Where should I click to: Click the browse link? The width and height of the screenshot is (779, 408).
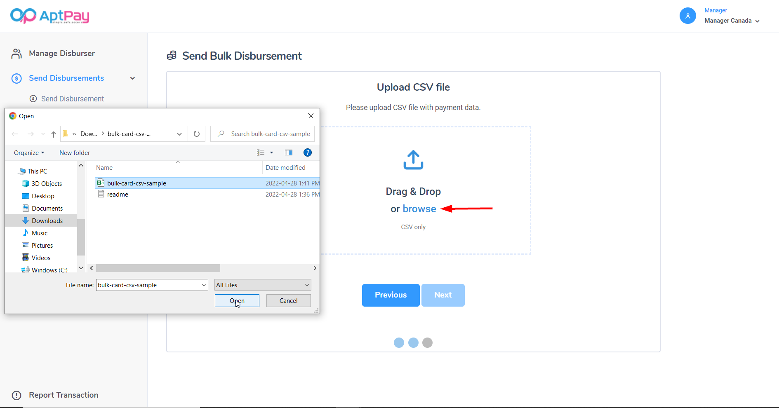point(419,209)
